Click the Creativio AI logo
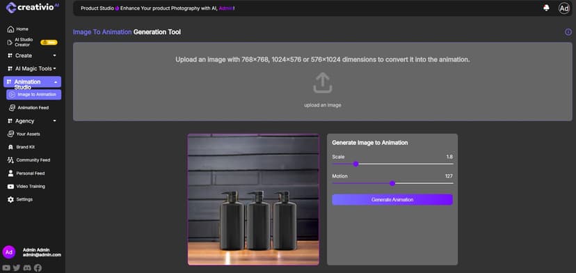The image size is (576, 273). pyautogui.click(x=32, y=8)
